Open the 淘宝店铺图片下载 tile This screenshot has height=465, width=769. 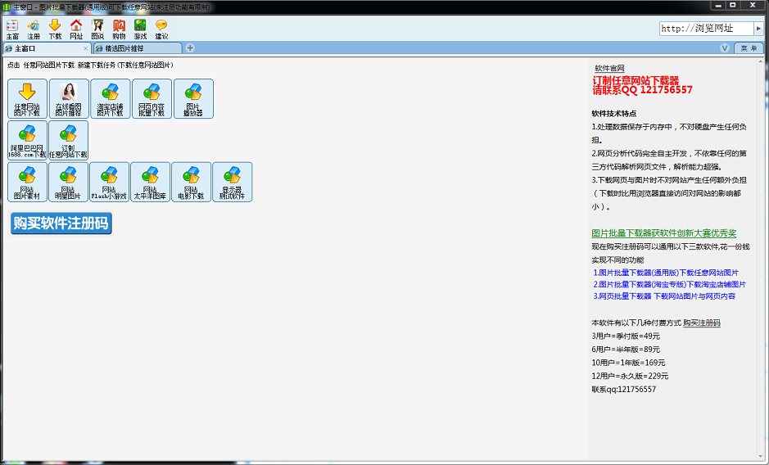coord(111,98)
